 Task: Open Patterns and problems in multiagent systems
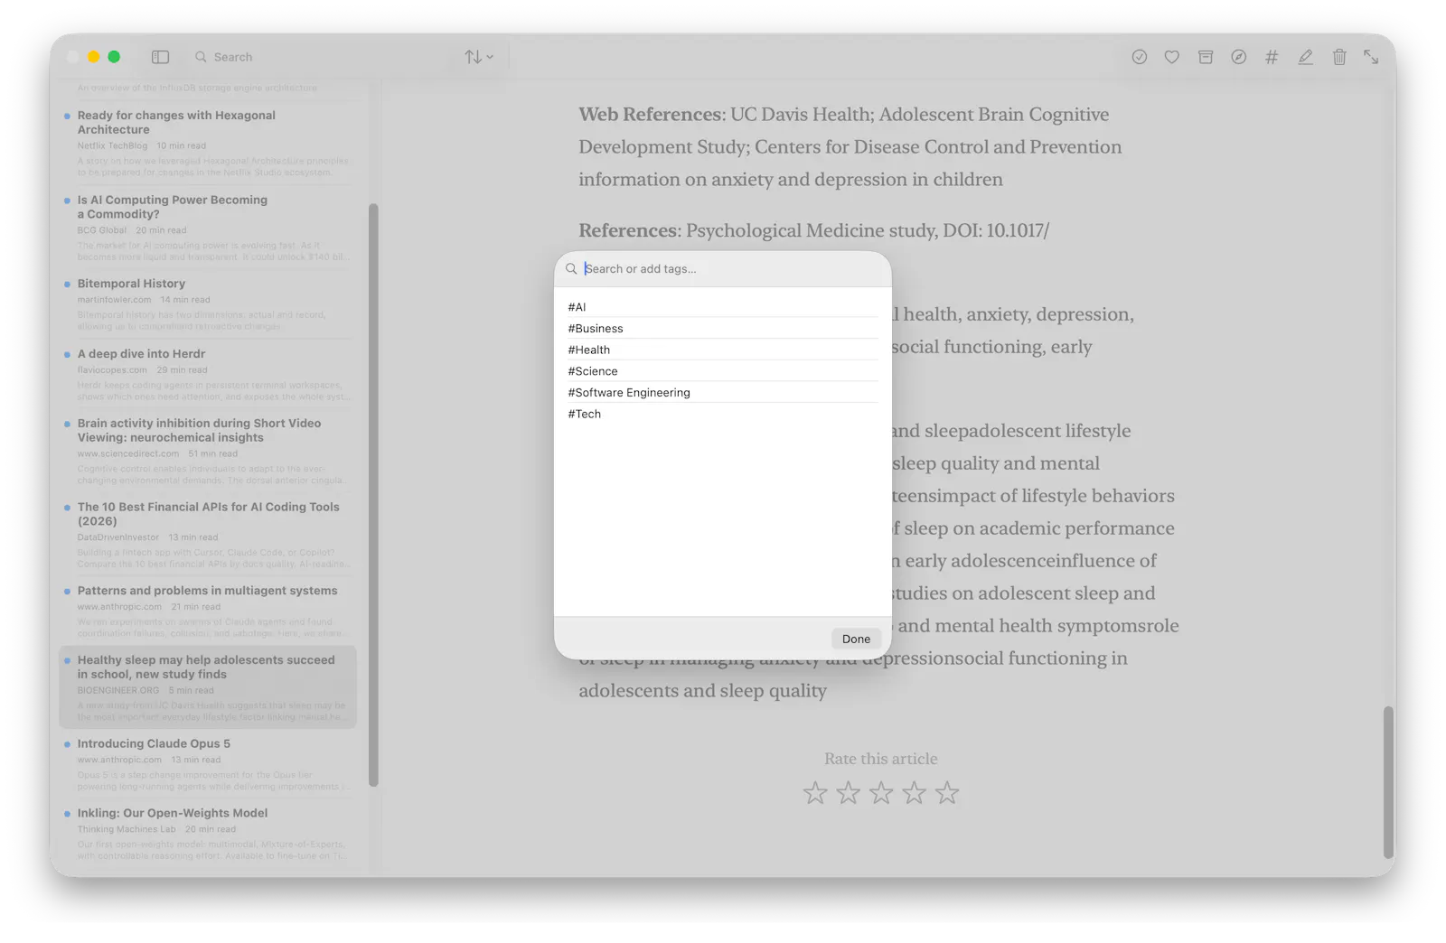click(x=208, y=612)
